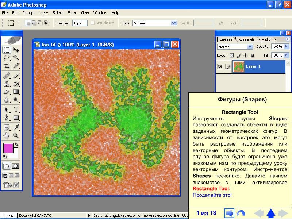Open the layer blend mode Normal dropdown
This screenshot has height=219, width=292.
(x=235, y=47)
